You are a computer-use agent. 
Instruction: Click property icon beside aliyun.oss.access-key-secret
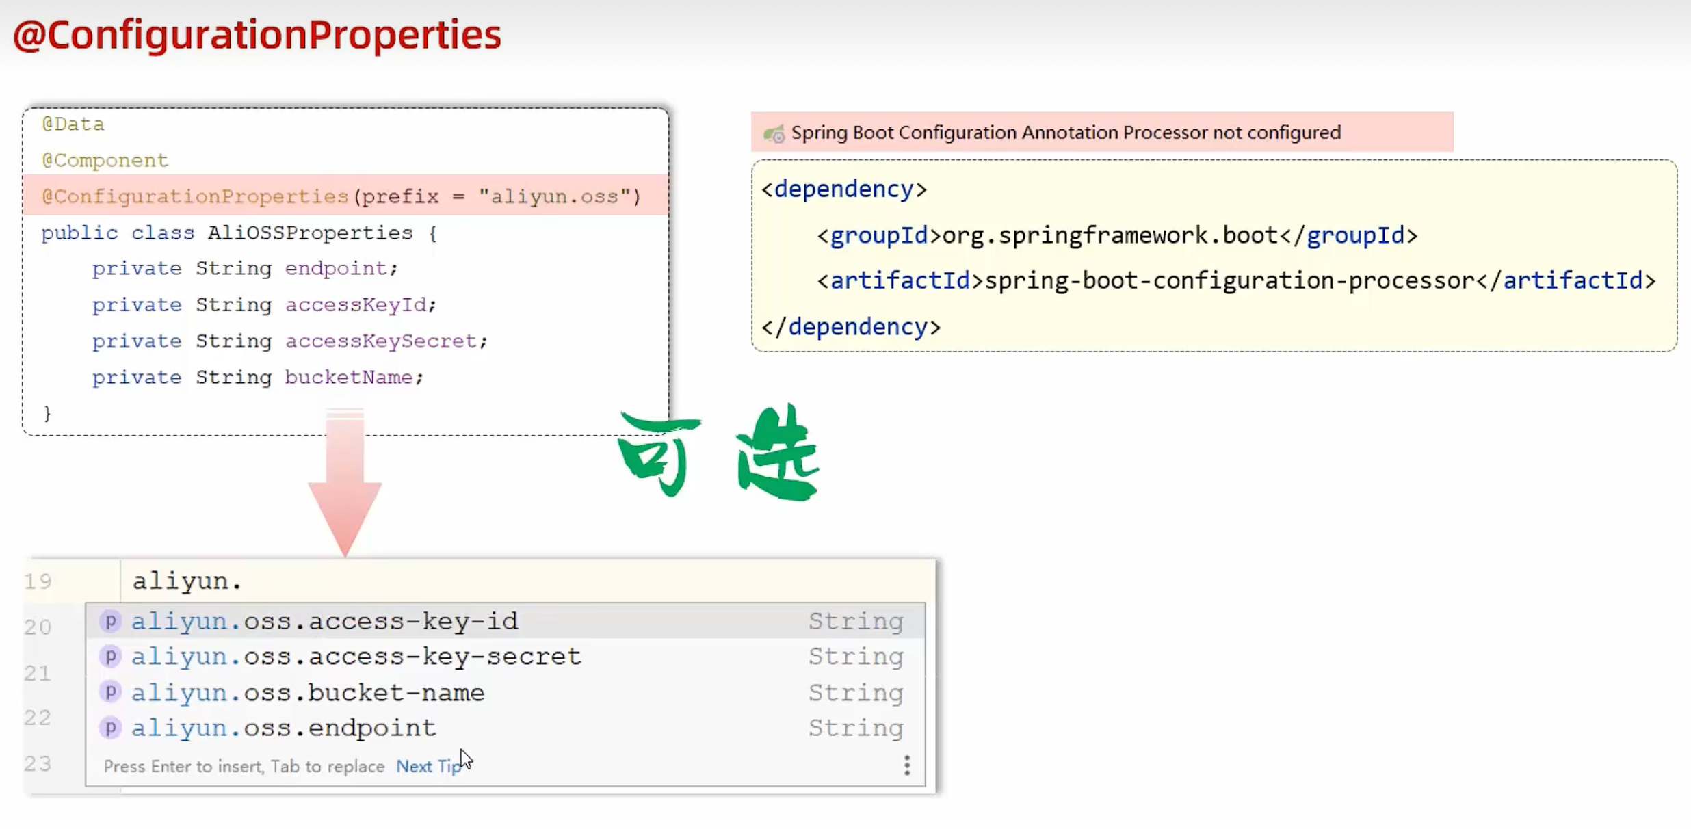[110, 657]
